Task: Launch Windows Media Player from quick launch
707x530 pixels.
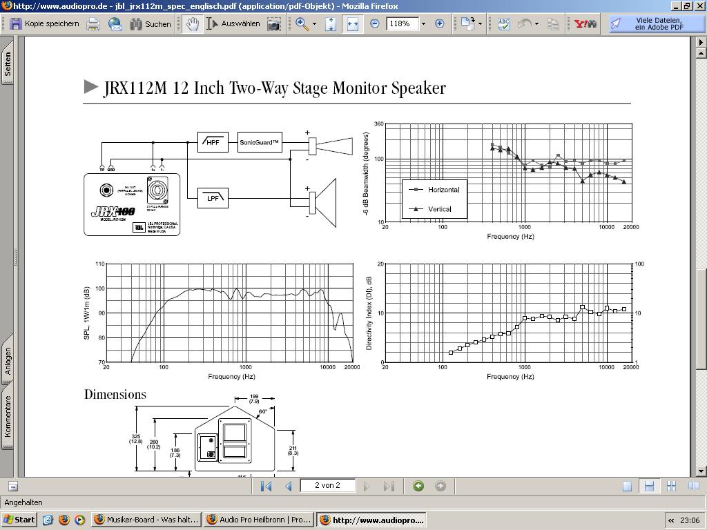Action: 80,520
